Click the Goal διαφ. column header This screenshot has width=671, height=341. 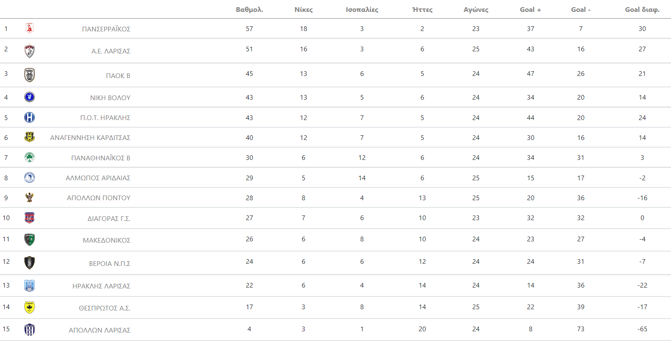[642, 10]
